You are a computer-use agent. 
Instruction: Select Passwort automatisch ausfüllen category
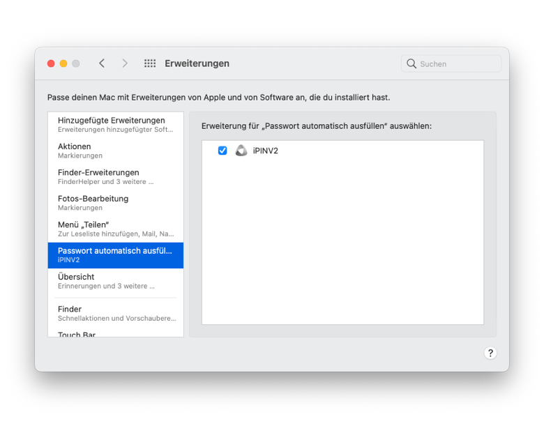[116, 255]
